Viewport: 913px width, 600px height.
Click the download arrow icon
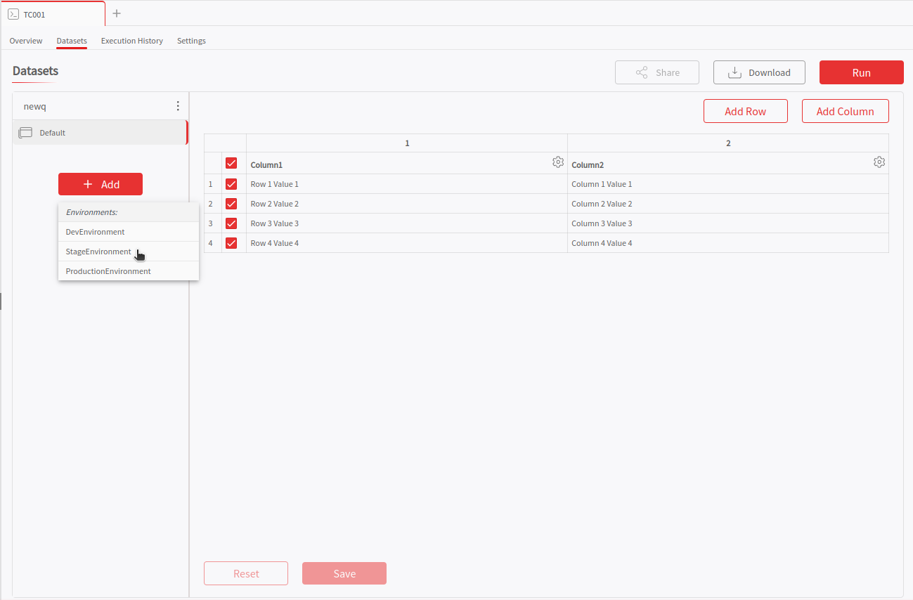tap(734, 72)
